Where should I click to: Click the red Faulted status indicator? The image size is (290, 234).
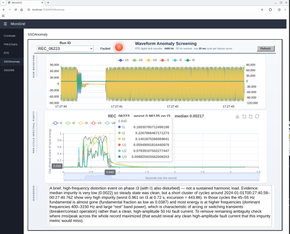tap(119, 47)
